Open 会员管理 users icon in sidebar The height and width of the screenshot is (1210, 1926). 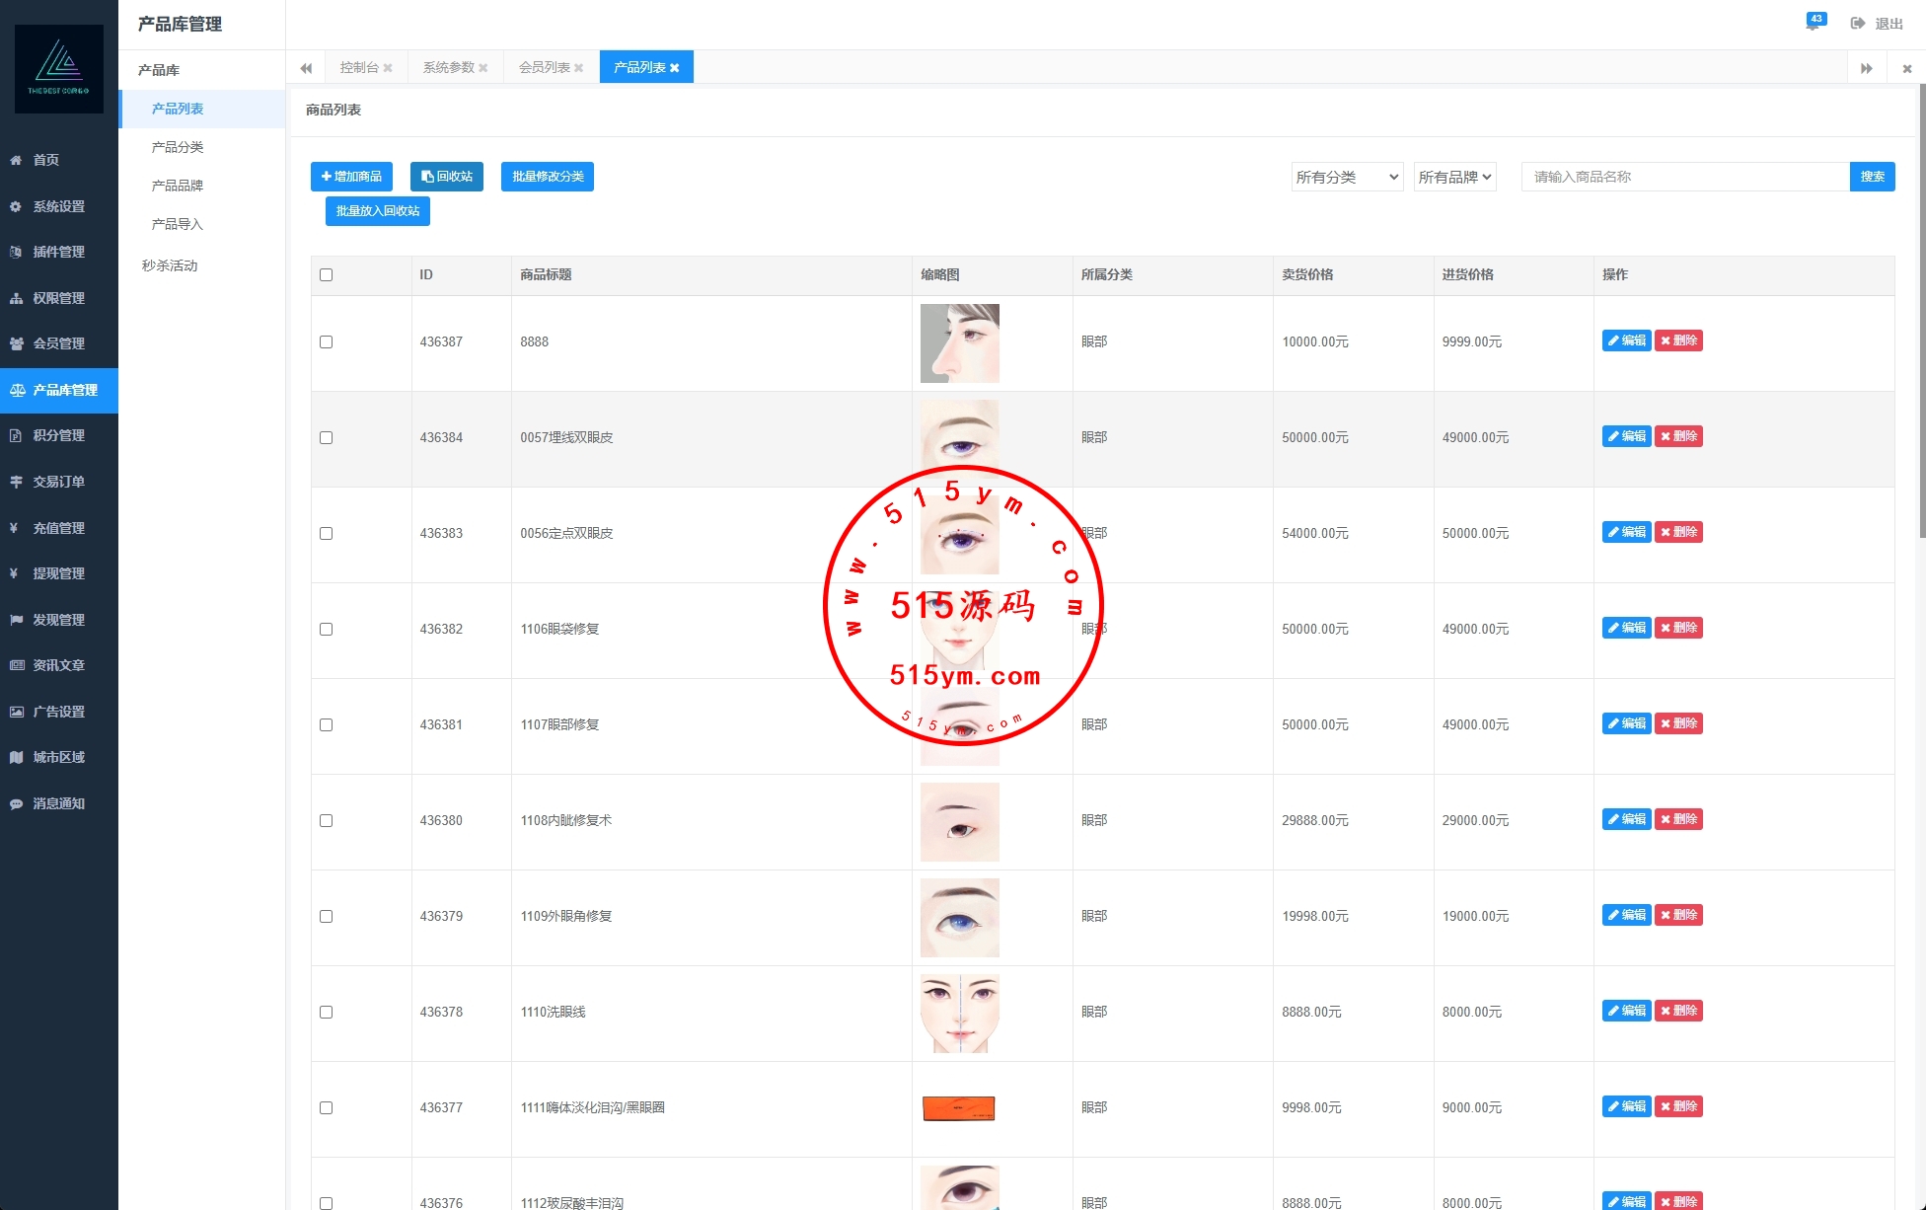[x=16, y=343]
